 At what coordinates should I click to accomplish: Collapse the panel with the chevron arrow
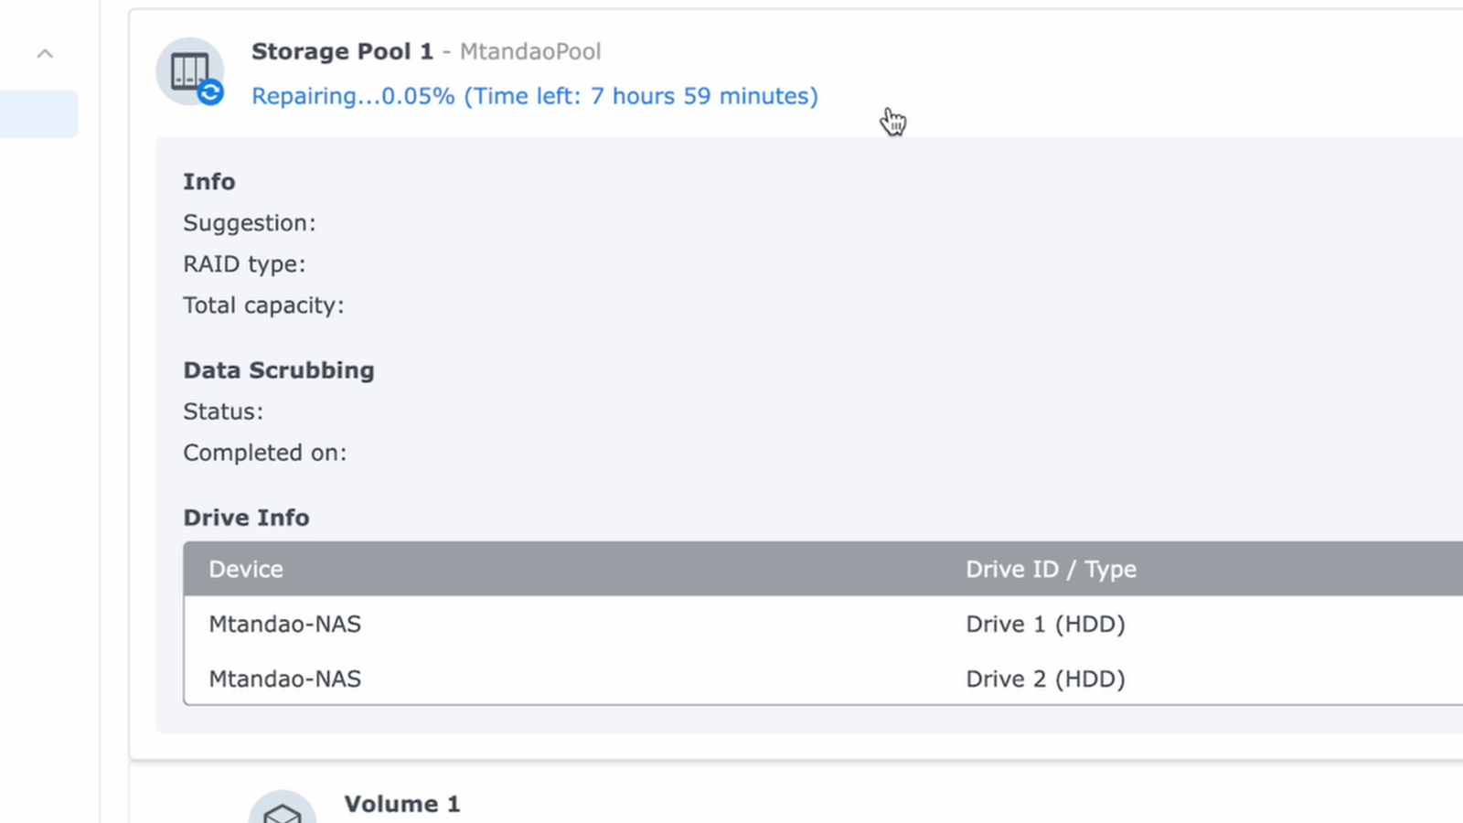tap(45, 53)
